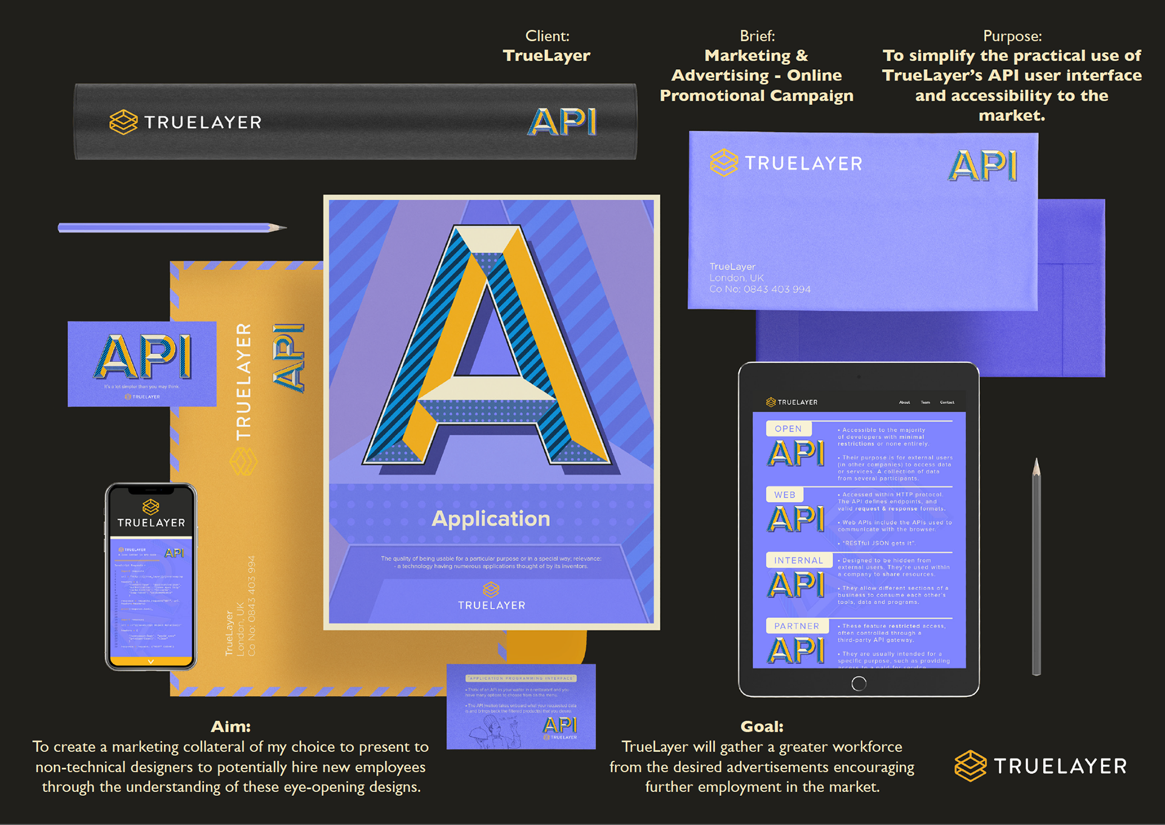
Task: Click the address text on the purple envelope
Action: pyautogui.click(x=760, y=278)
